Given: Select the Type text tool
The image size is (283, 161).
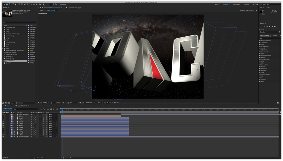Looking at the screenshot, I should [x=28, y=4].
